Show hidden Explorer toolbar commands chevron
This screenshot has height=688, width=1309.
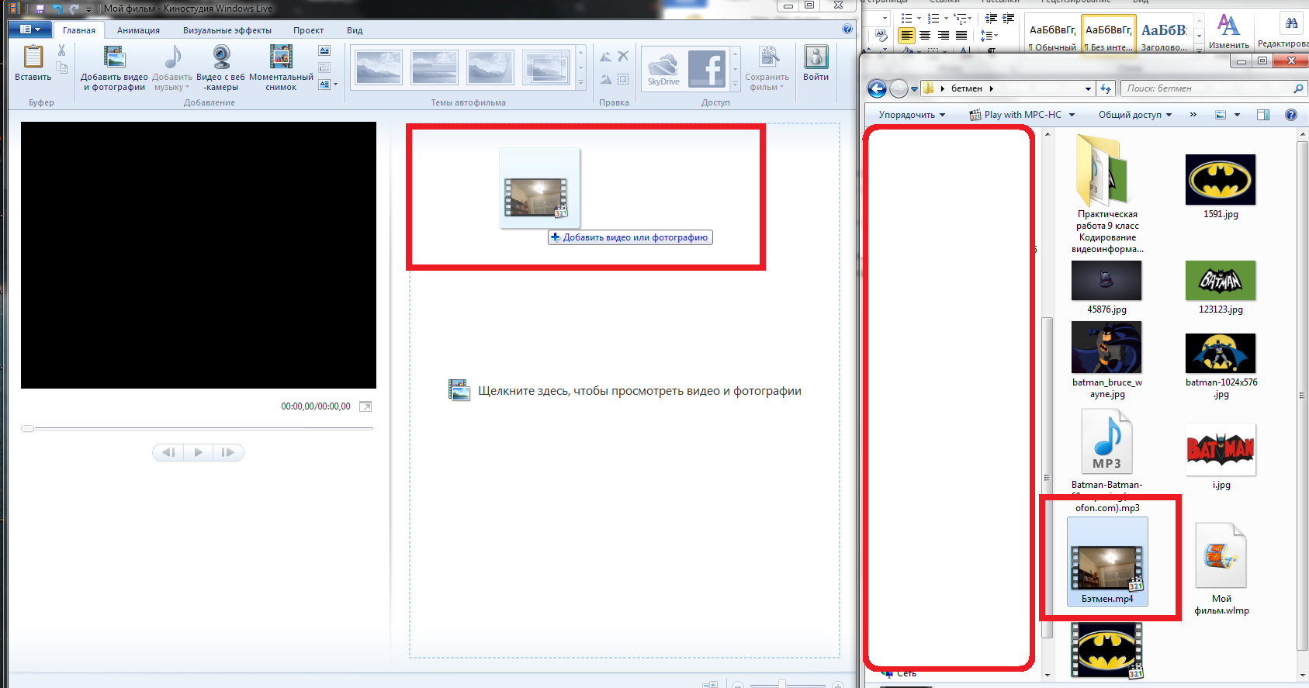tap(1193, 115)
